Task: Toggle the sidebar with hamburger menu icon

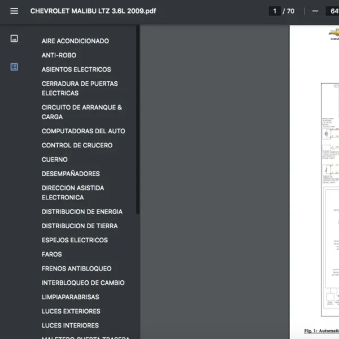Action: coord(14,11)
